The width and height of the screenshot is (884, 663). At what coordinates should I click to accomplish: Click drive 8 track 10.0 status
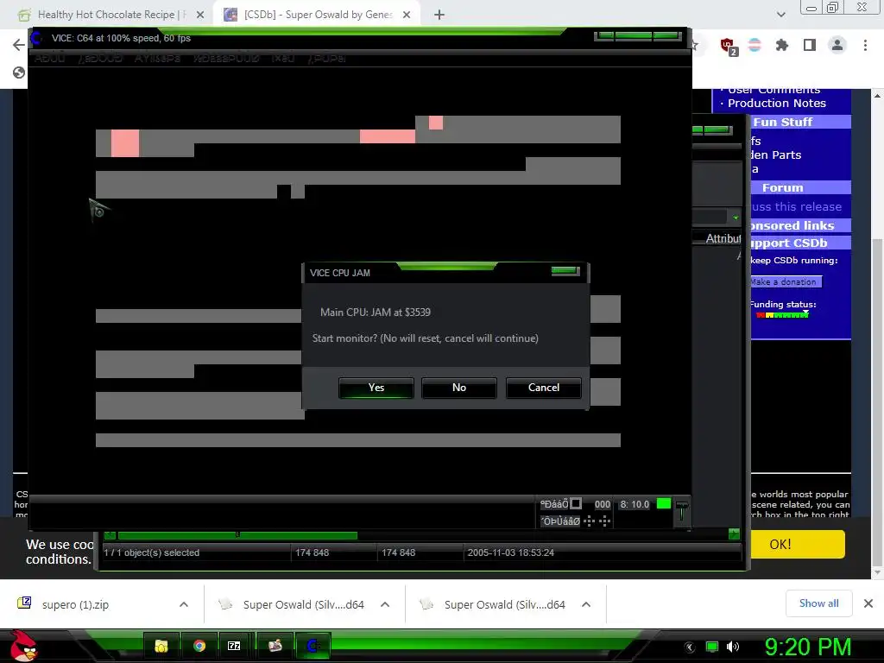coord(635,504)
